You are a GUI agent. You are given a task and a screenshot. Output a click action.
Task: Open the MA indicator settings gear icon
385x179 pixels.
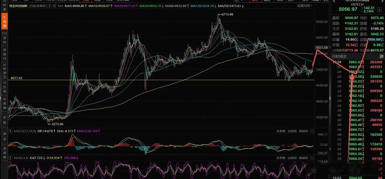(x=54, y=6)
